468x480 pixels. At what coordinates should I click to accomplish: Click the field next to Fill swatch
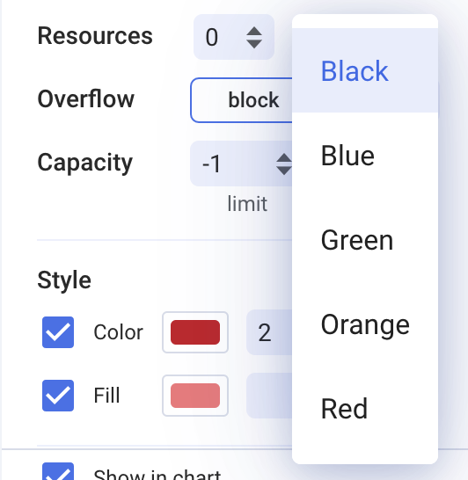[x=269, y=396]
